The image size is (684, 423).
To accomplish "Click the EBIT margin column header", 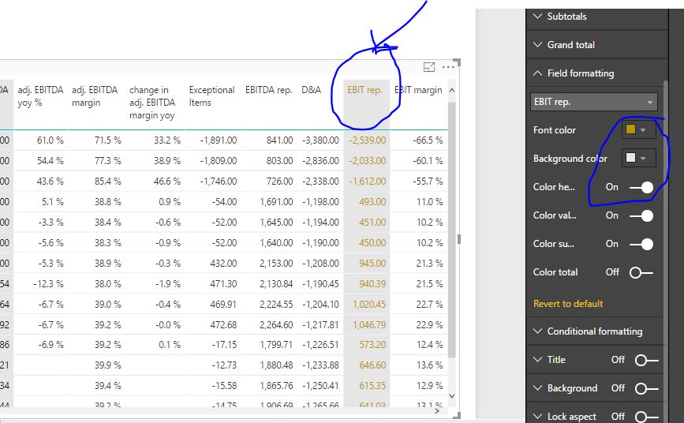I will coord(418,90).
